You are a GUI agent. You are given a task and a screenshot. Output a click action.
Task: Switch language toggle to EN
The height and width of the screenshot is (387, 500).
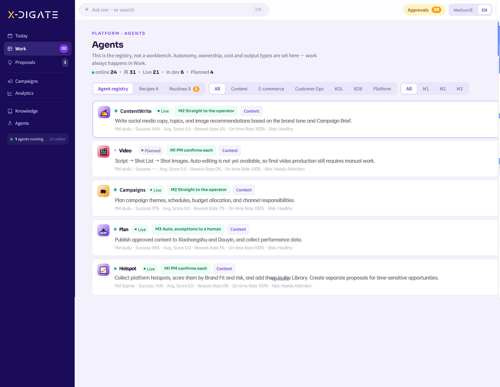484,10
